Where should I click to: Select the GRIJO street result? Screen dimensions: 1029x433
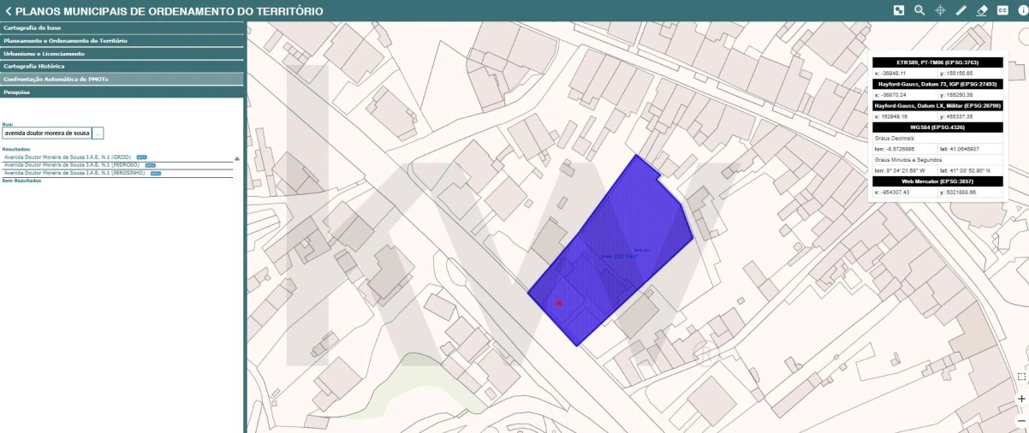coord(67,157)
